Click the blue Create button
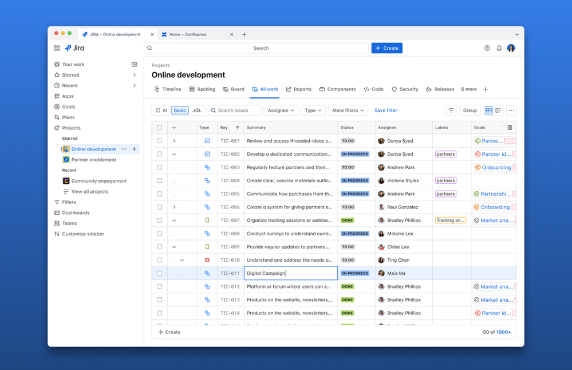 click(386, 48)
